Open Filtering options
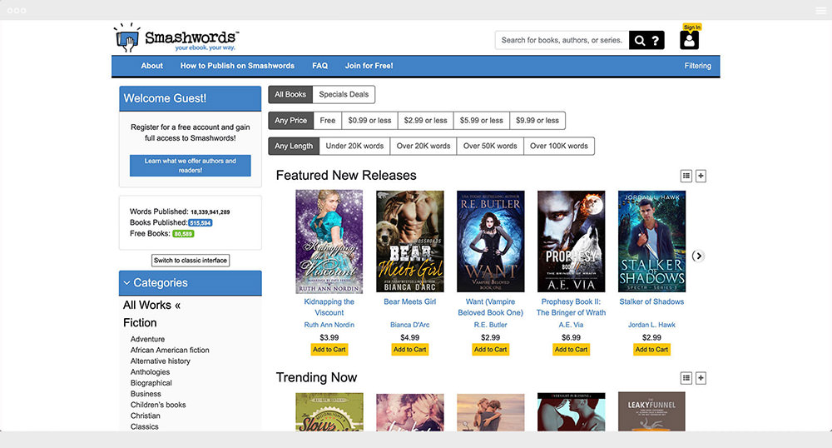 click(698, 66)
